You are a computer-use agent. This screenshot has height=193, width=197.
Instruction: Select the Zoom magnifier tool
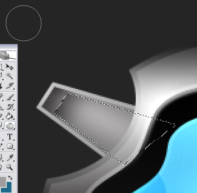[x=10, y=167]
